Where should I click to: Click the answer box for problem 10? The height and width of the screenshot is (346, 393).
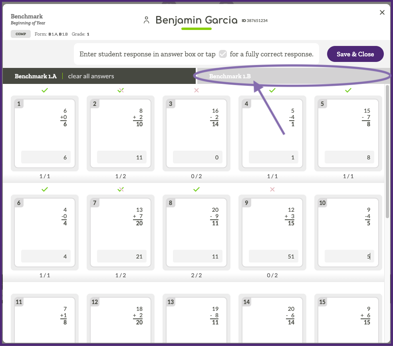348,257
